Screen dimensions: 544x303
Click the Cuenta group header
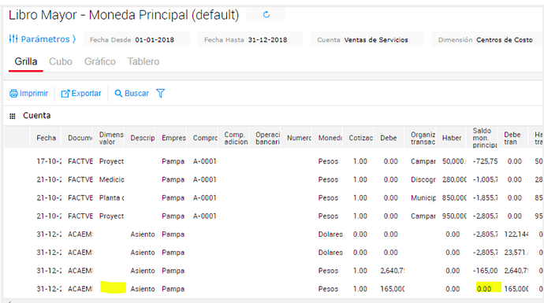(37, 116)
